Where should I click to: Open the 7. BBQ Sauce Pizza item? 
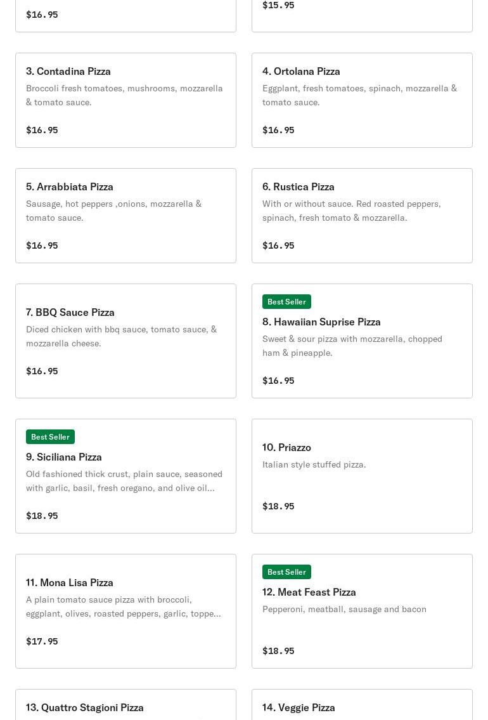(125, 341)
